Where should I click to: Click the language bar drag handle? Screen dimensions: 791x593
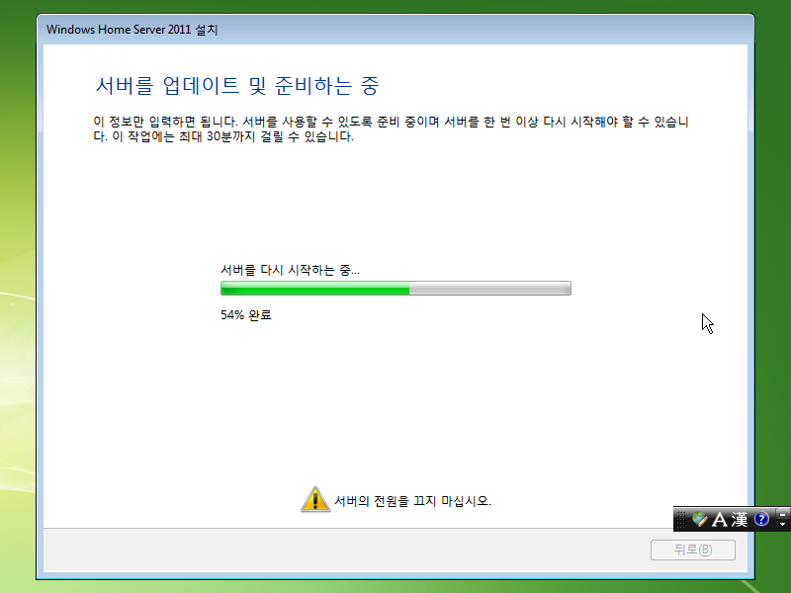(x=681, y=520)
